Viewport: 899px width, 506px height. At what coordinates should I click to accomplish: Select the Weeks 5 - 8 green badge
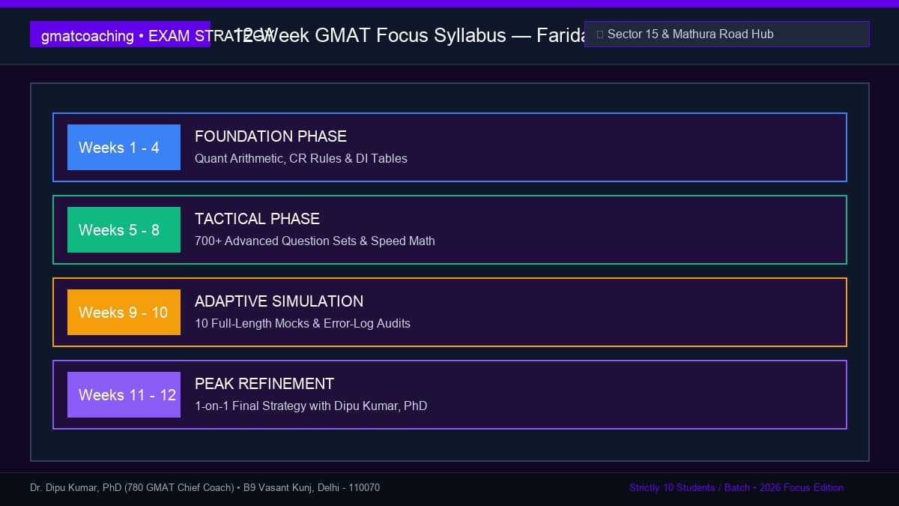pyautogui.click(x=124, y=230)
